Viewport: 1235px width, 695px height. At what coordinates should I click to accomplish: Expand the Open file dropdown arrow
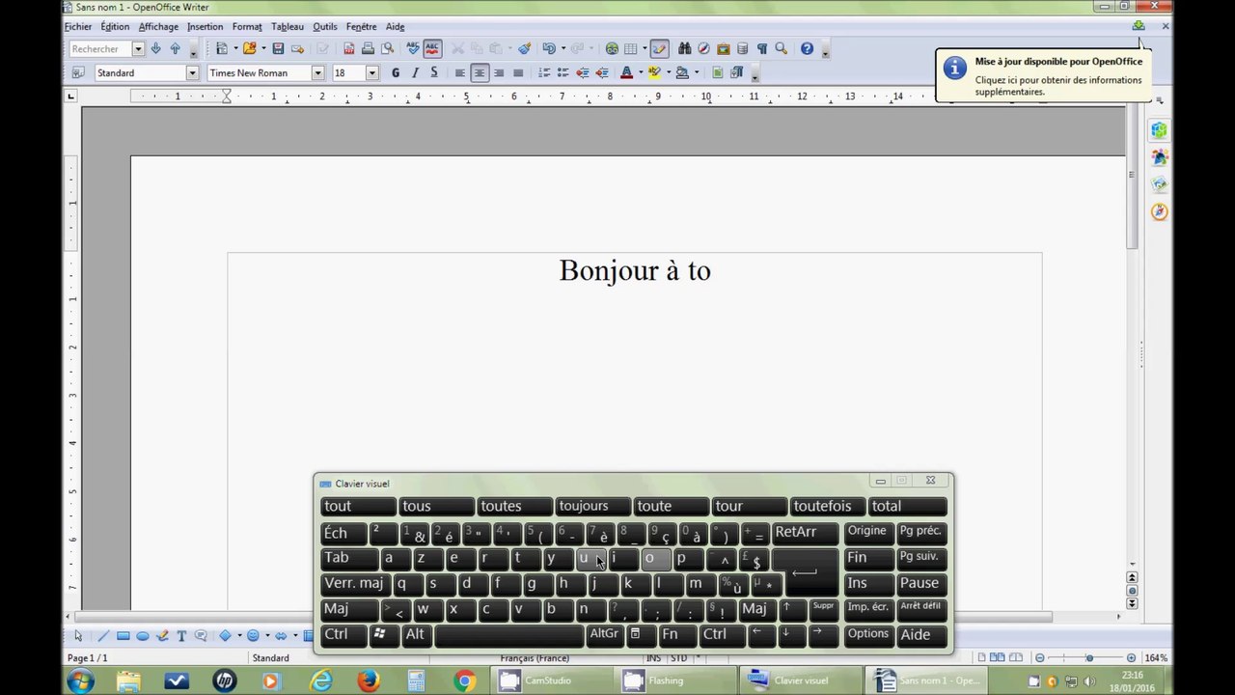coord(263,48)
